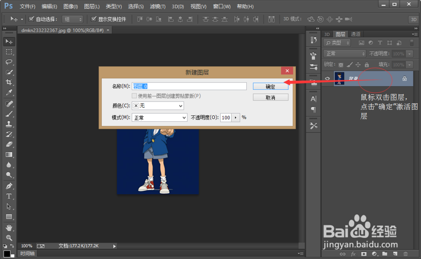Image resolution: width=421 pixels, height=259 pixels.
Task: Select the Crop tool
Action: click(9, 82)
